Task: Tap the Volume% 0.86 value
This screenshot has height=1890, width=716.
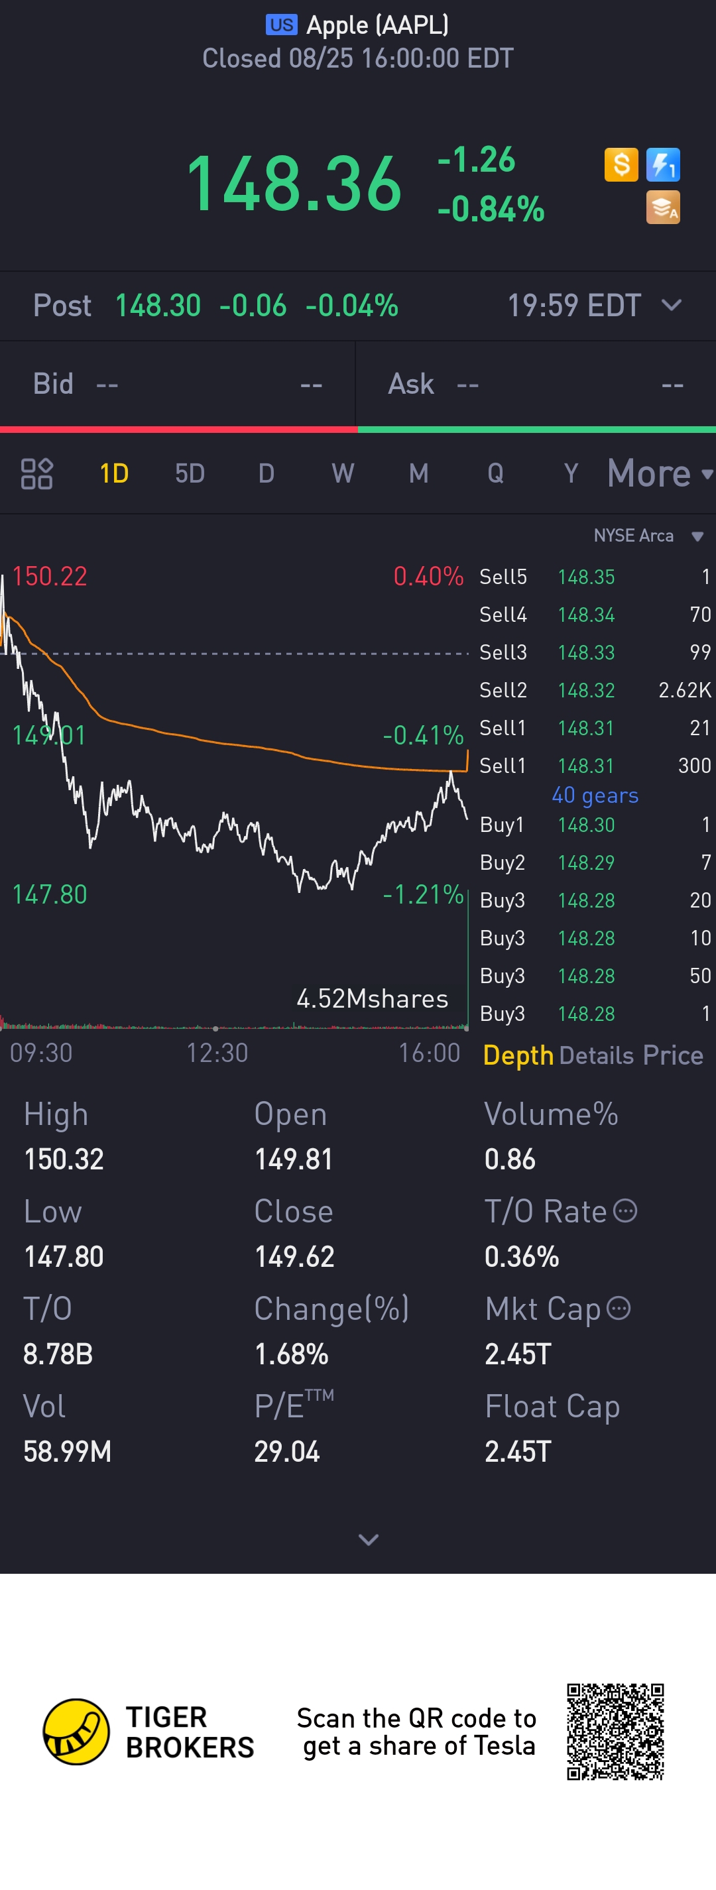Action: [x=510, y=1159]
